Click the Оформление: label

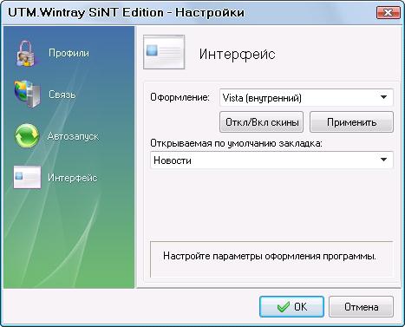pyautogui.click(x=180, y=97)
